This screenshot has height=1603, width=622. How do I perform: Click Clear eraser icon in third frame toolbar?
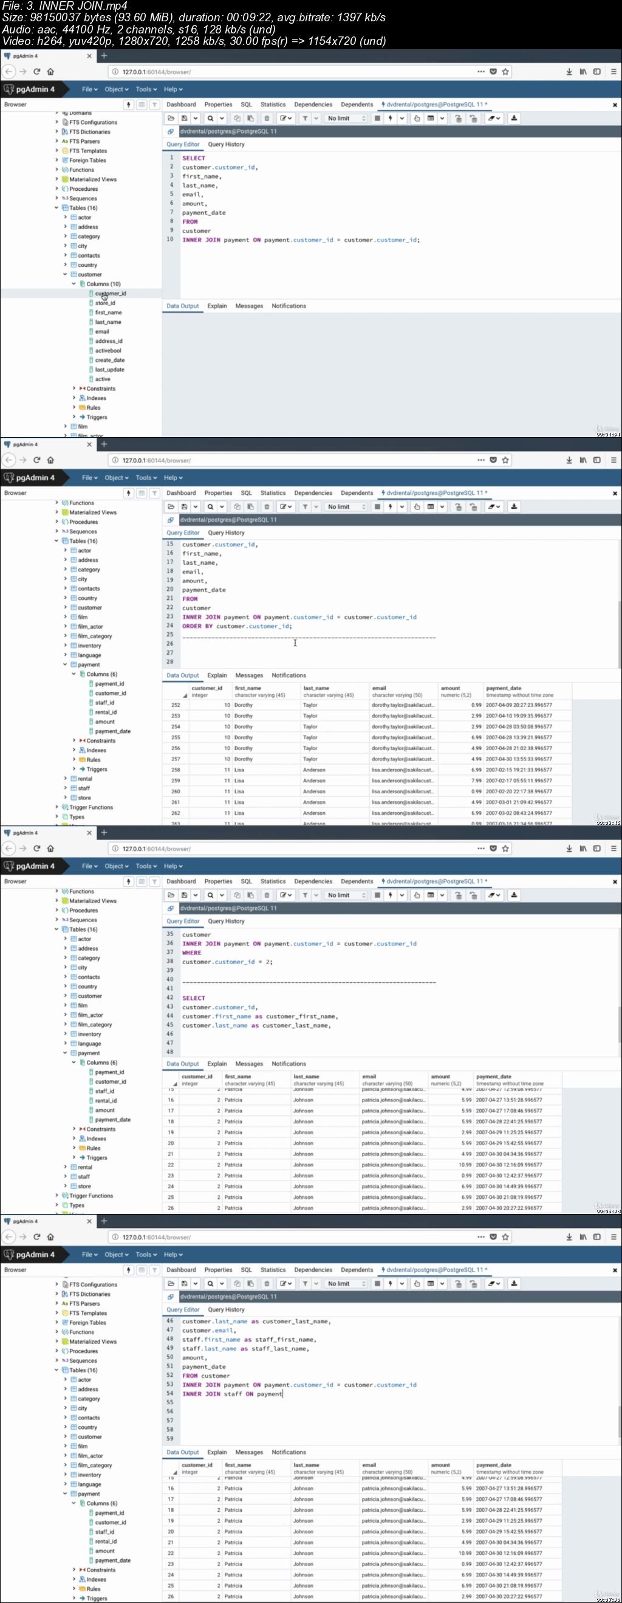pos(494,895)
